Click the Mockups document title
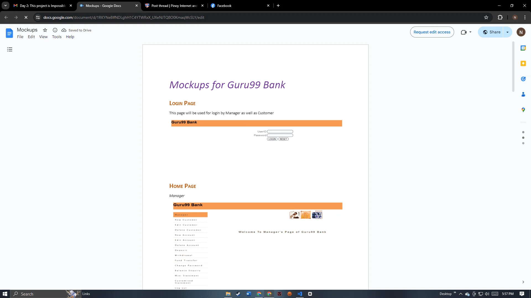Viewport: 531px width, 298px height. click(27, 30)
